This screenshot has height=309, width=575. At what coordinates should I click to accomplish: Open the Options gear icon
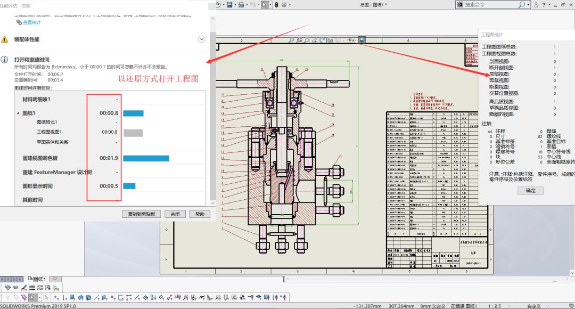pos(284,5)
